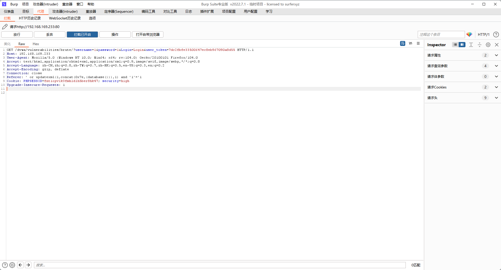501x270 pixels.
Task: Open the 重放器 menu in menu bar
Action: 67,4
